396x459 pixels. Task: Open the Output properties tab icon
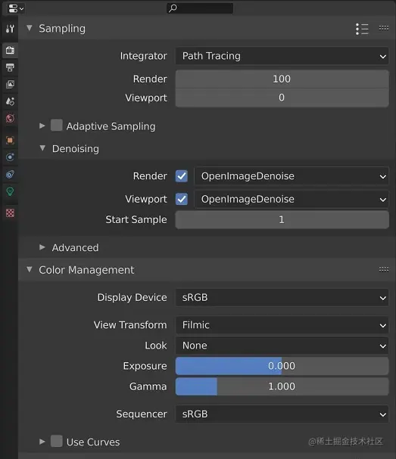[10, 67]
